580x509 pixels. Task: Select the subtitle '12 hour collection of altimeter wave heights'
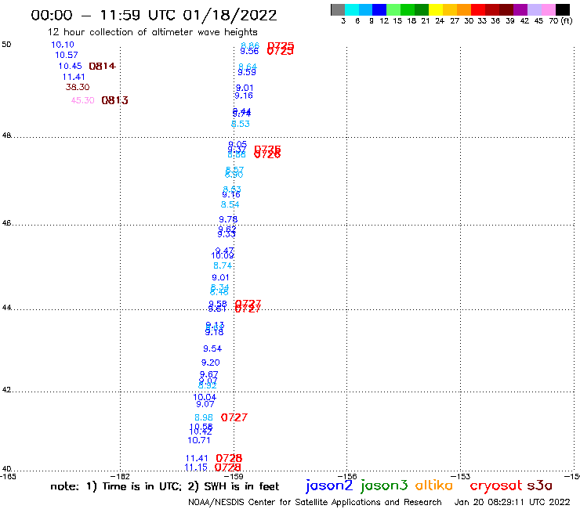(153, 32)
